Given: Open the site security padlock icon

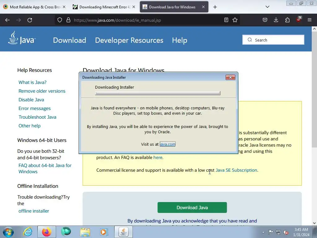Looking at the screenshot, I should click(68, 20).
